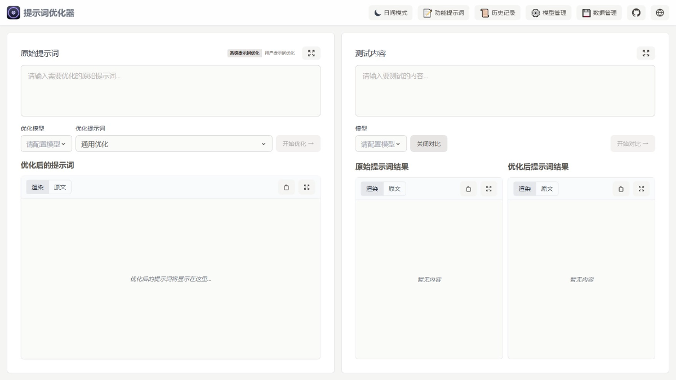Select 原文 tab in 优化后提示词结果
The height and width of the screenshot is (380, 676).
547,189
